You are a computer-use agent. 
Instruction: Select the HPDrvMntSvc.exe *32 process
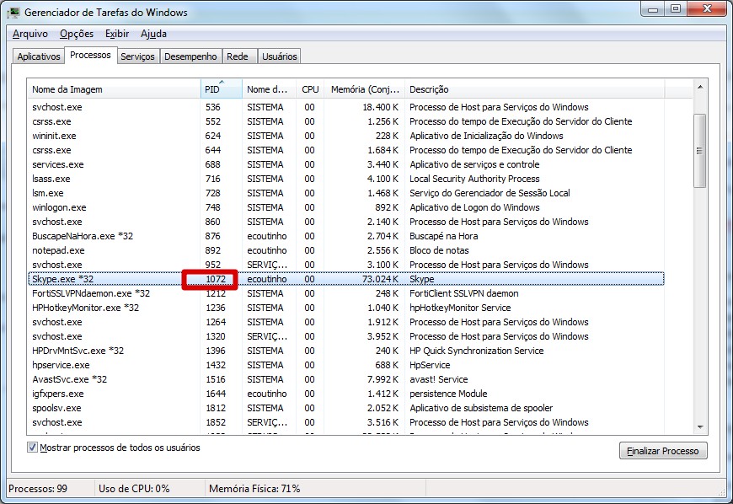click(346, 351)
